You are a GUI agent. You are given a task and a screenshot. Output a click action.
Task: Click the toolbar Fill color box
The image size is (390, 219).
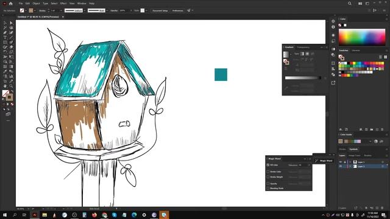coord(5,94)
